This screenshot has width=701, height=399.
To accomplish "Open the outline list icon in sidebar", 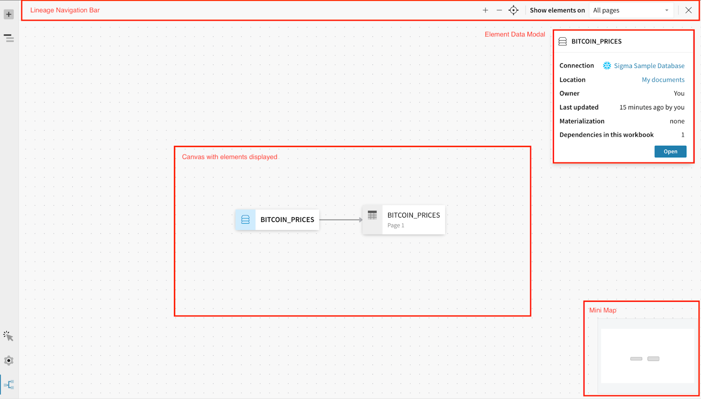I will pyautogui.click(x=9, y=38).
